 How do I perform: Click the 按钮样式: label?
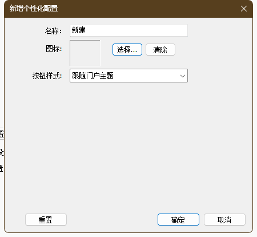[47, 76]
